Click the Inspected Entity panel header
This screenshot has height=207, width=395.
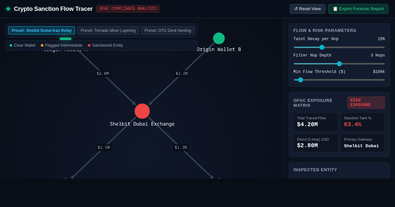pos(315,170)
